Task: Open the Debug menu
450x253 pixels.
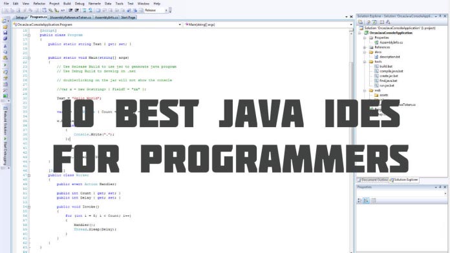Action: point(80,3)
